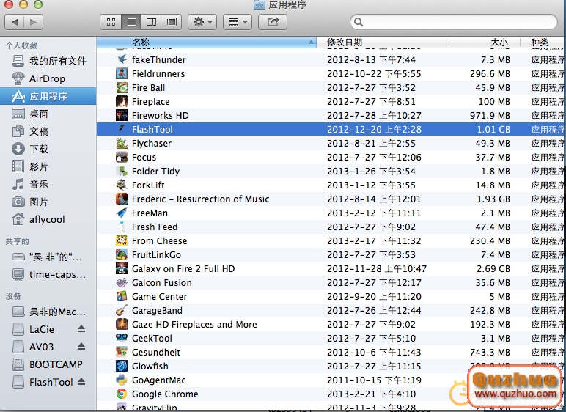Open 桌面 in the sidebar
This screenshot has width=566, height=412.
(x=48, y=114)
